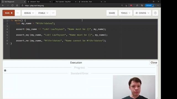Screen dimensions: 177x99
Task: Click "Loki Laufeyson" string on line 4
Action: tap(53, 29)
